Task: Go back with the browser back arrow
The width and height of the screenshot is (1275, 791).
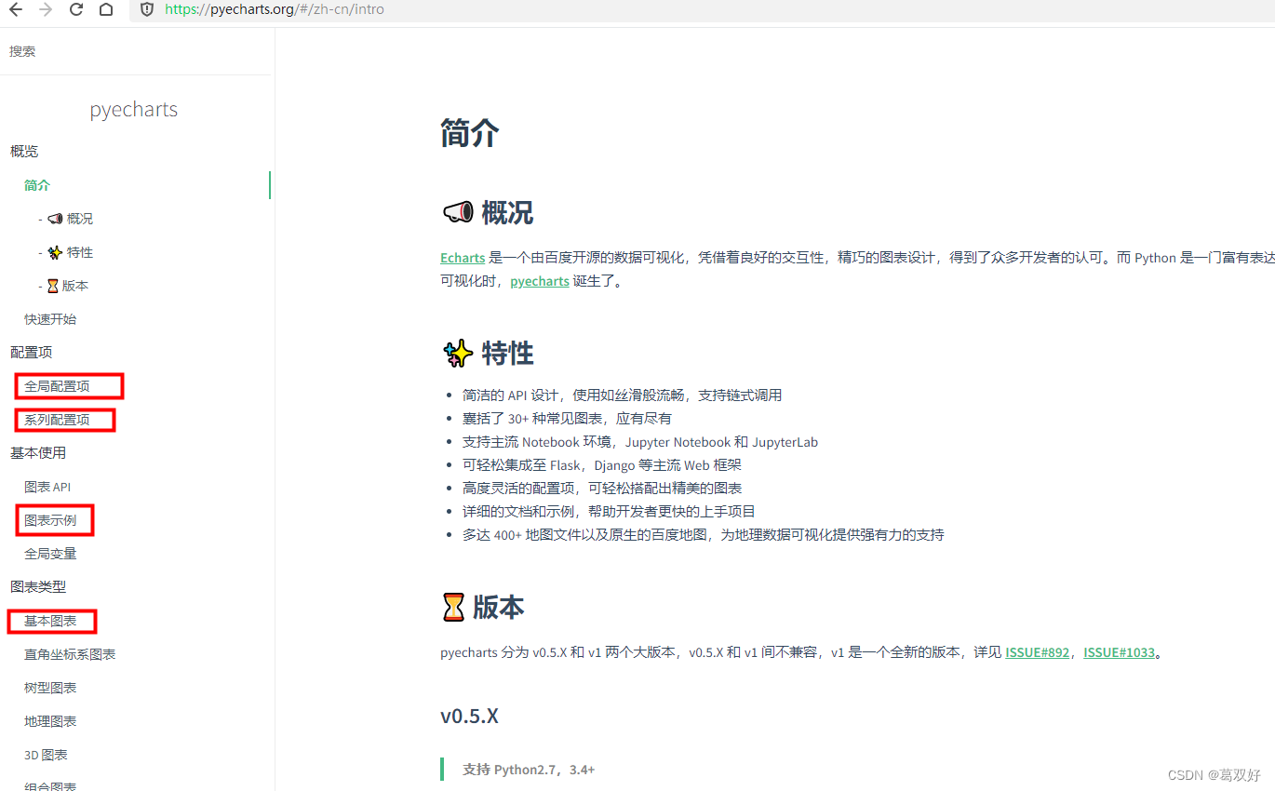Action: 15,9
